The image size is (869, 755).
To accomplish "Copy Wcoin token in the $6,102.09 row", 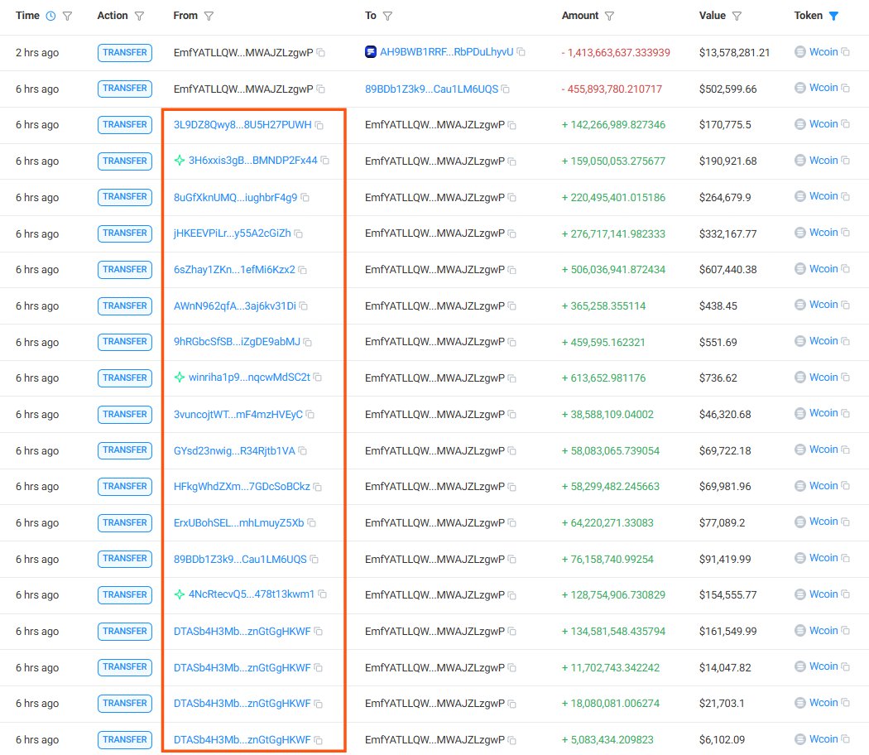I will [x=845, y=739].
